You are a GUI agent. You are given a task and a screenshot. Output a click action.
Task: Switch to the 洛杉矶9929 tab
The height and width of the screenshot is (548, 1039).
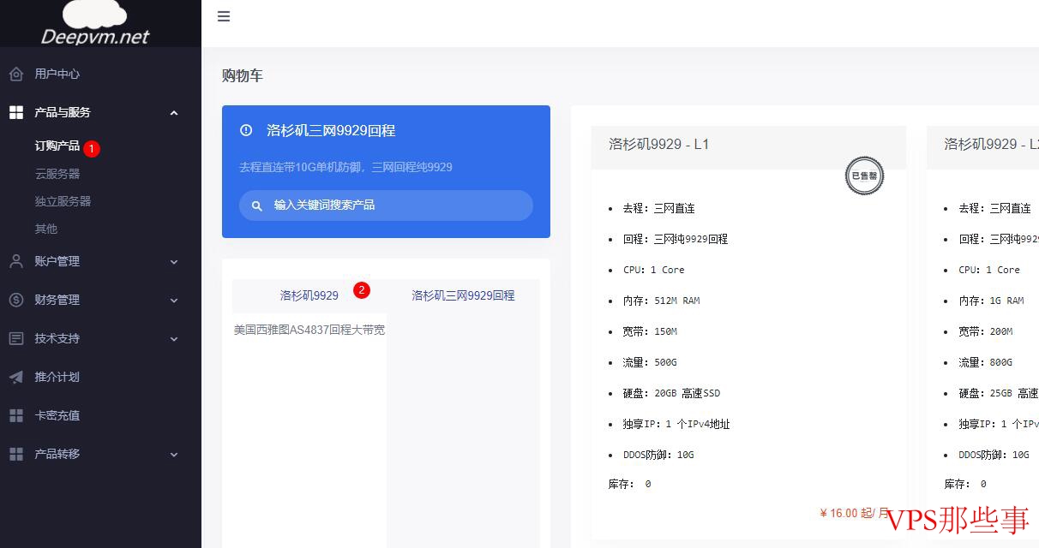309,295
